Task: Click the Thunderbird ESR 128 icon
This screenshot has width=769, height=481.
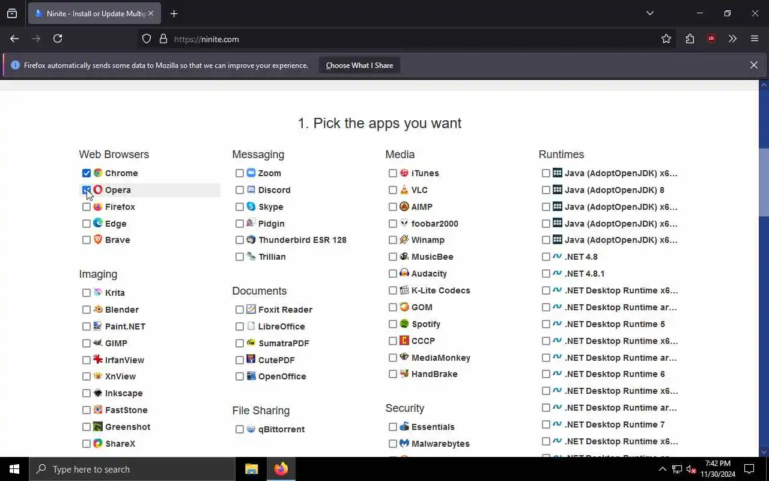Action: coord(251,240)
